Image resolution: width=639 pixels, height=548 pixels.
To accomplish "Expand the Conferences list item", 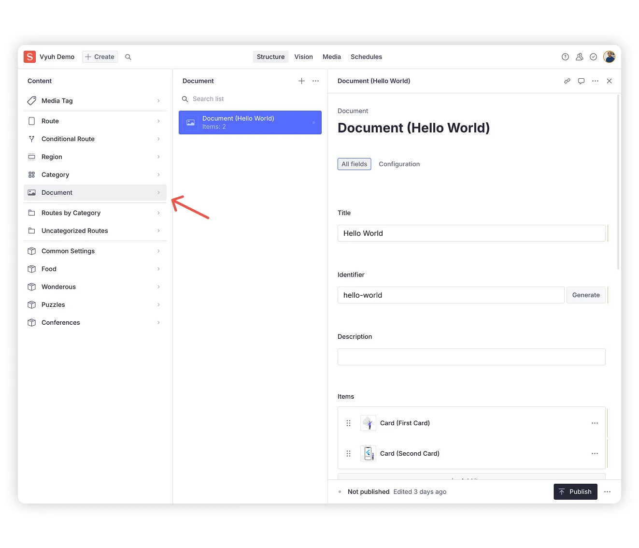I will (95, 323).
